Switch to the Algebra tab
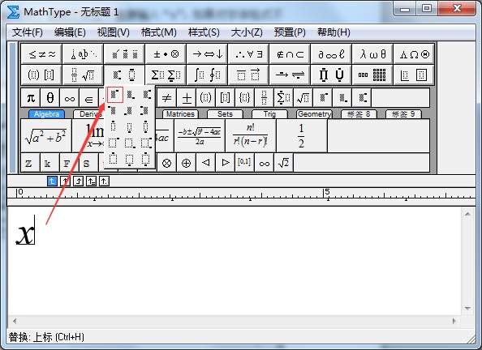The height and width of the screenshot is (350, 482). click(47, 114)
